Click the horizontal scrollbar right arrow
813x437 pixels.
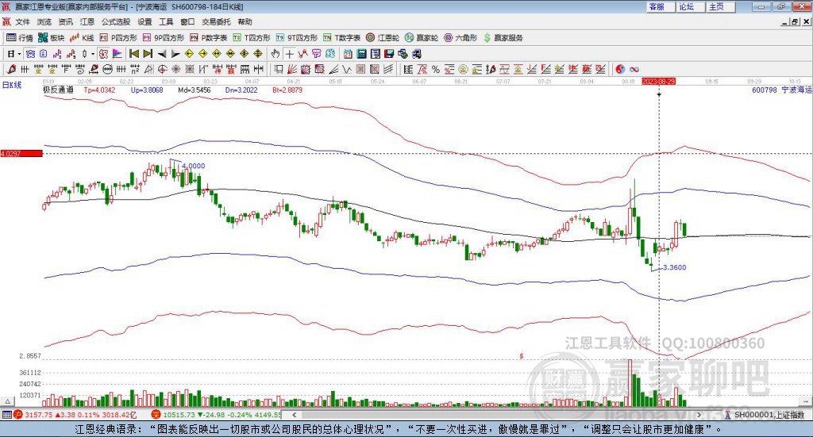pyautogui.click(x=699, y=415)
